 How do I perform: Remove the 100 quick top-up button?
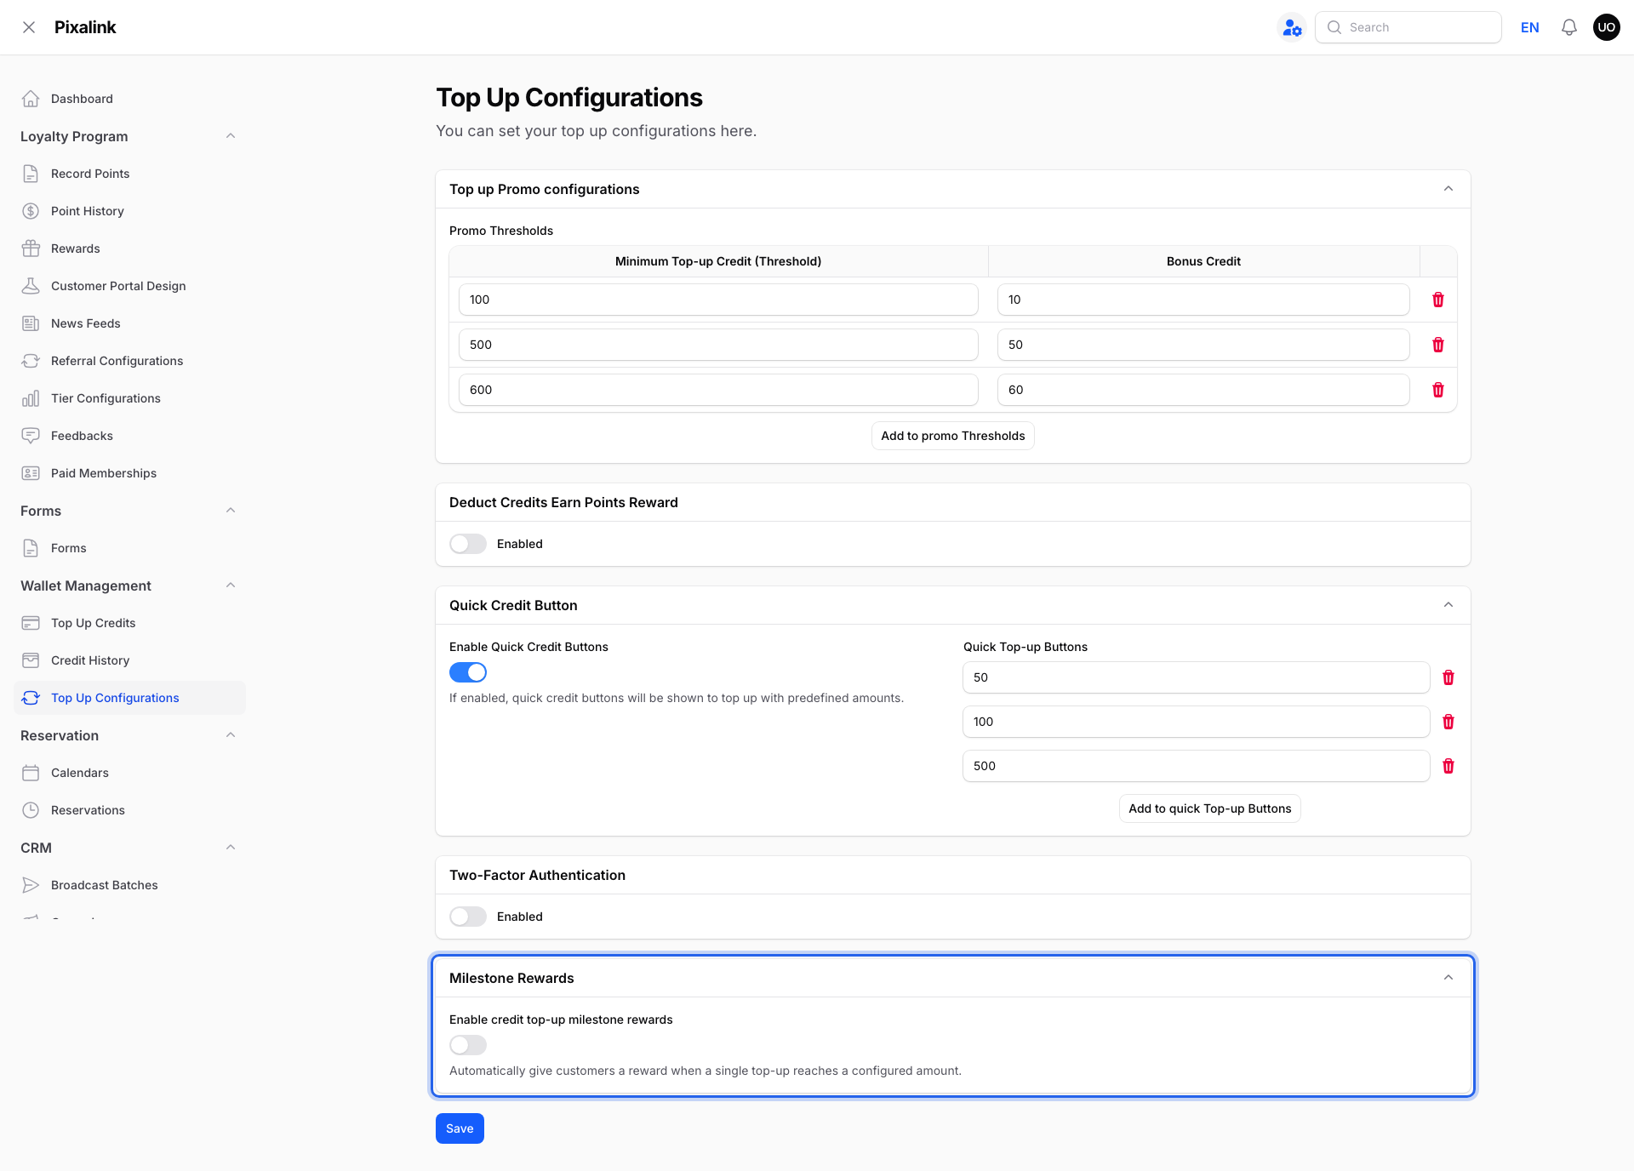coord(1448,722)
